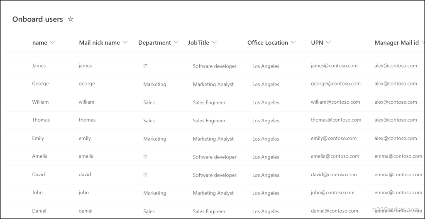Viewport: 425px width, 219px height.
Task: Favorite the Onboard users list star
Action: (x=71, y=19)
